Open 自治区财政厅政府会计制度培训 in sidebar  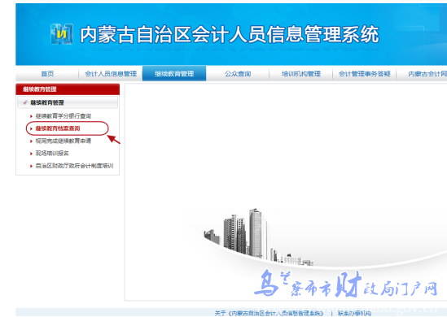point(74,166)
